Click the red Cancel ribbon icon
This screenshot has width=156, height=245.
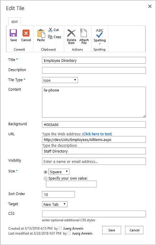(x=26, y=33)
